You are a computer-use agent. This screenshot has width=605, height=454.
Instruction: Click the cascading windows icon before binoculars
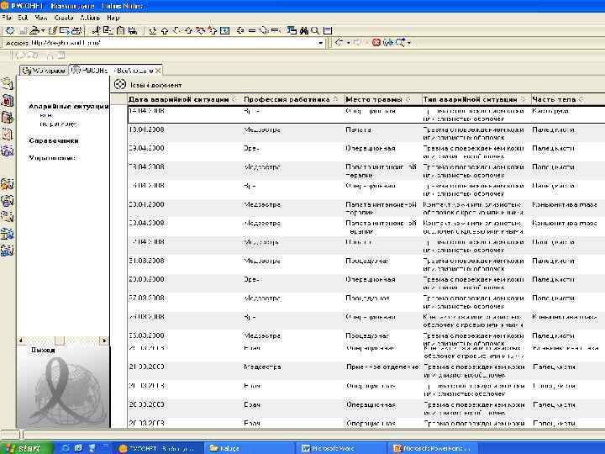292,30
